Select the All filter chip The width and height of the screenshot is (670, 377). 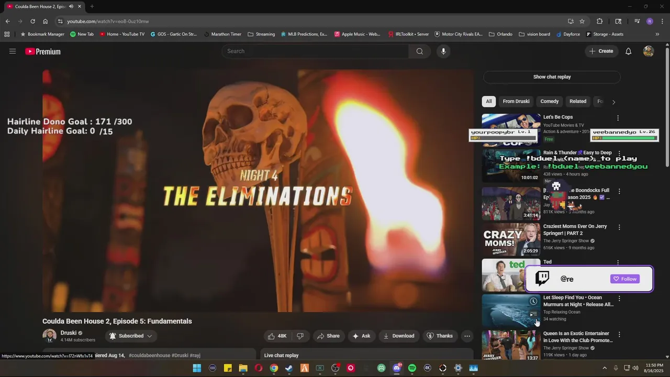click(488, 102)
